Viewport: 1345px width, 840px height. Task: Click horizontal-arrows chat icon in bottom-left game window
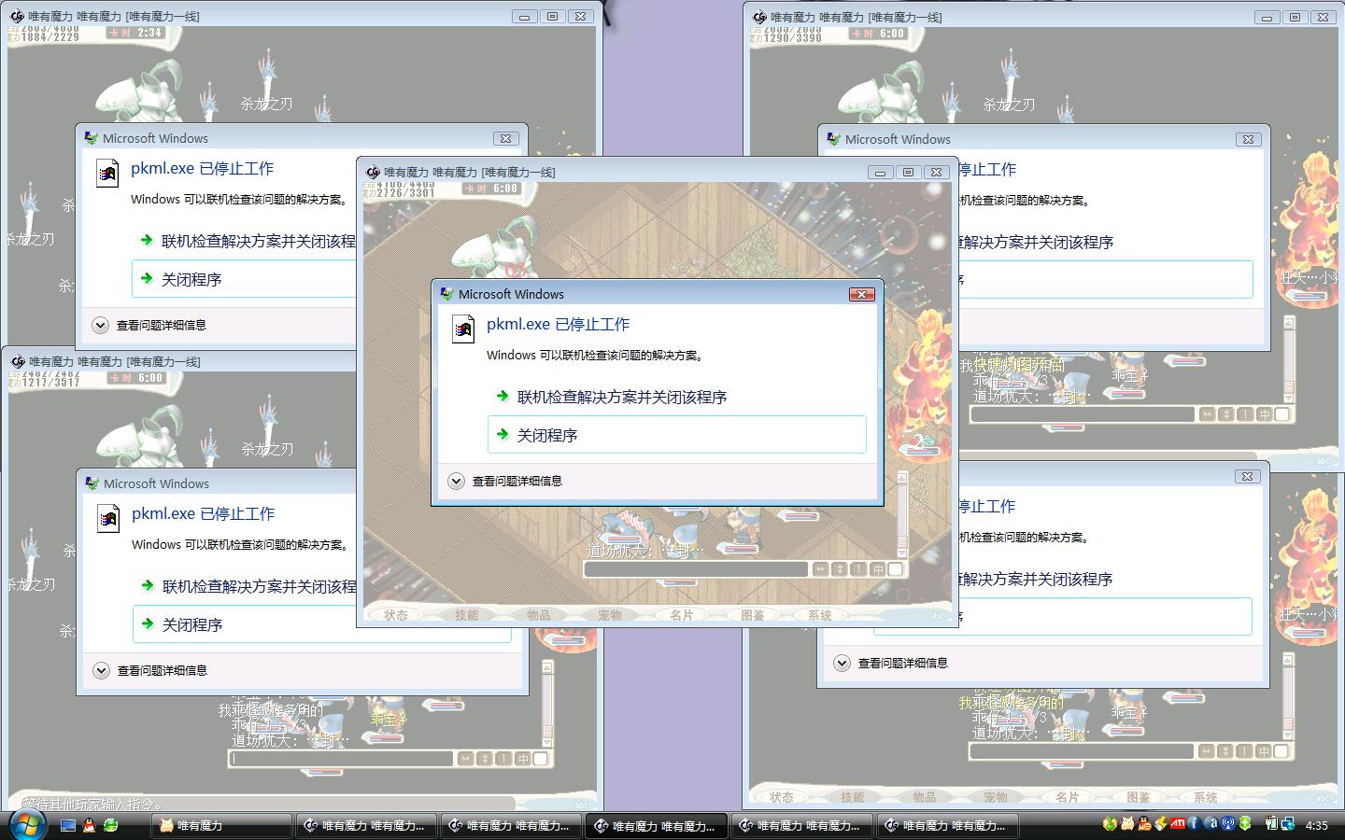(x=465, y=759)
